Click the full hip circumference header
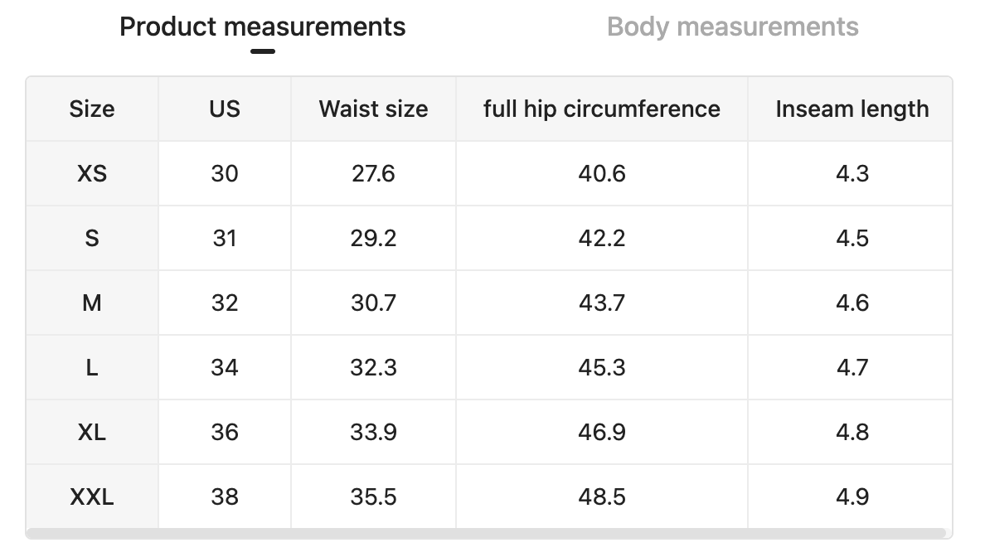 [602, 109]
